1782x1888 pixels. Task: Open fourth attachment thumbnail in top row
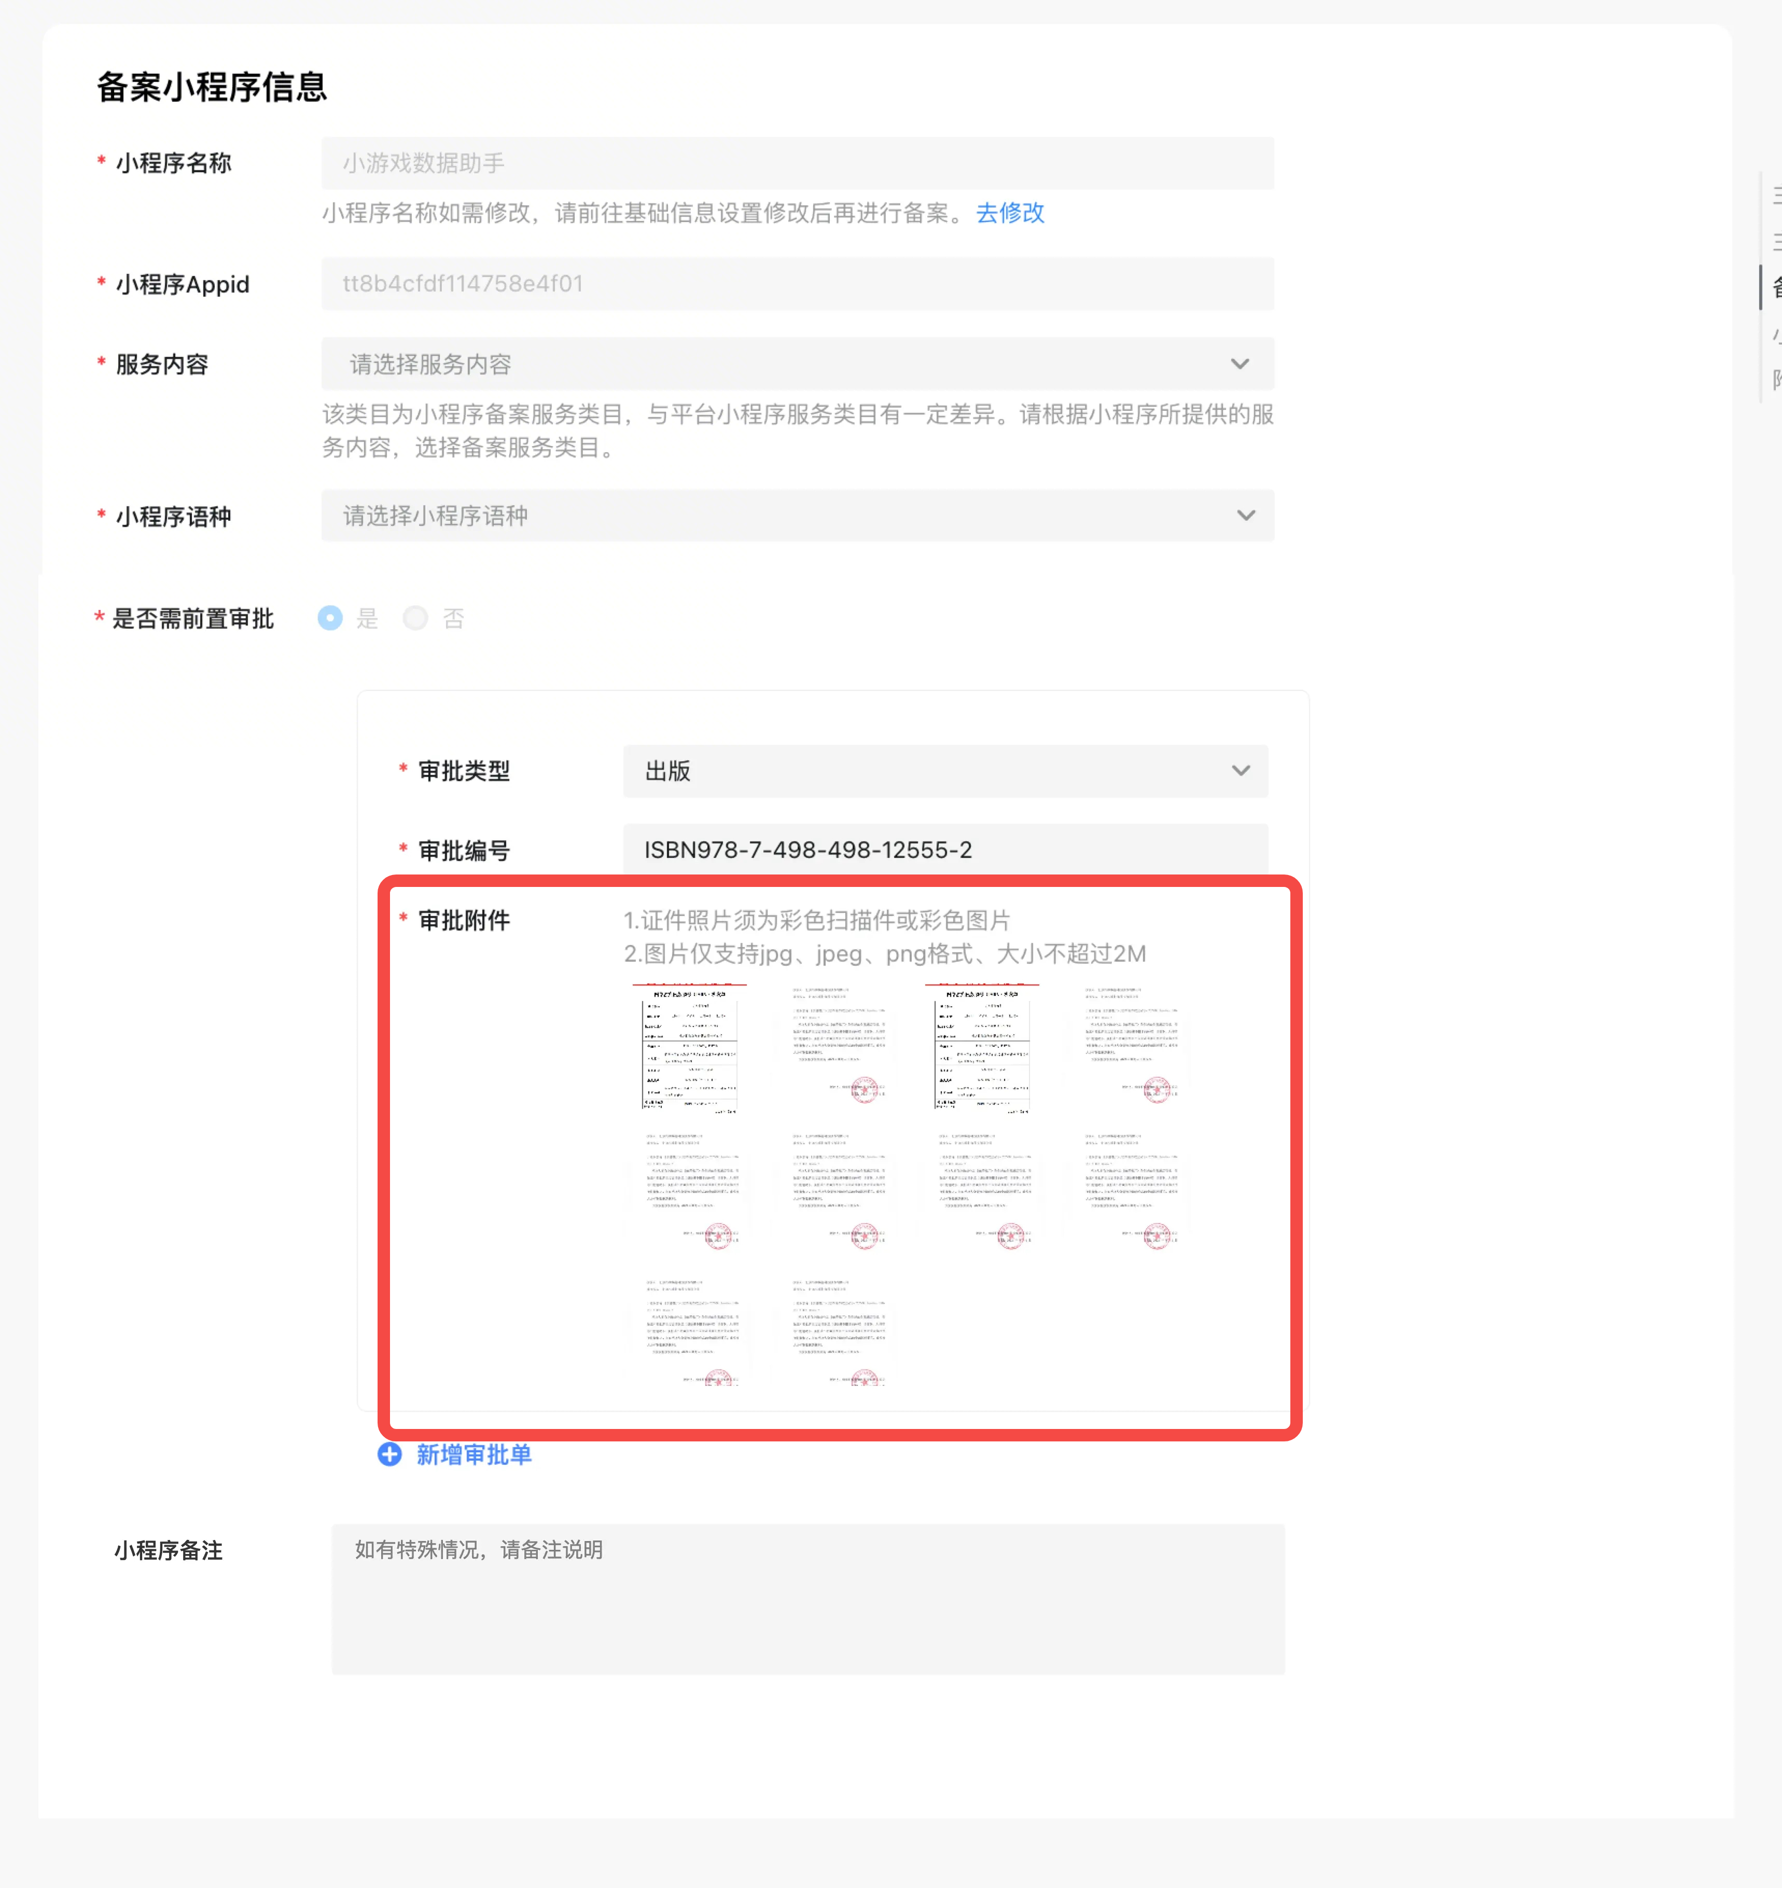1130,1048
